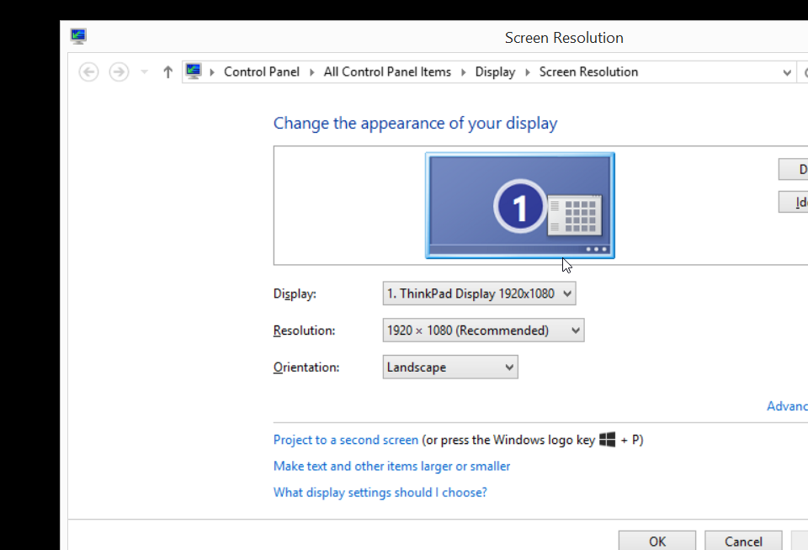The height and width of the screenshot is (550, 808).
Task: Click the Resolution: label
Action: (304, 331)
